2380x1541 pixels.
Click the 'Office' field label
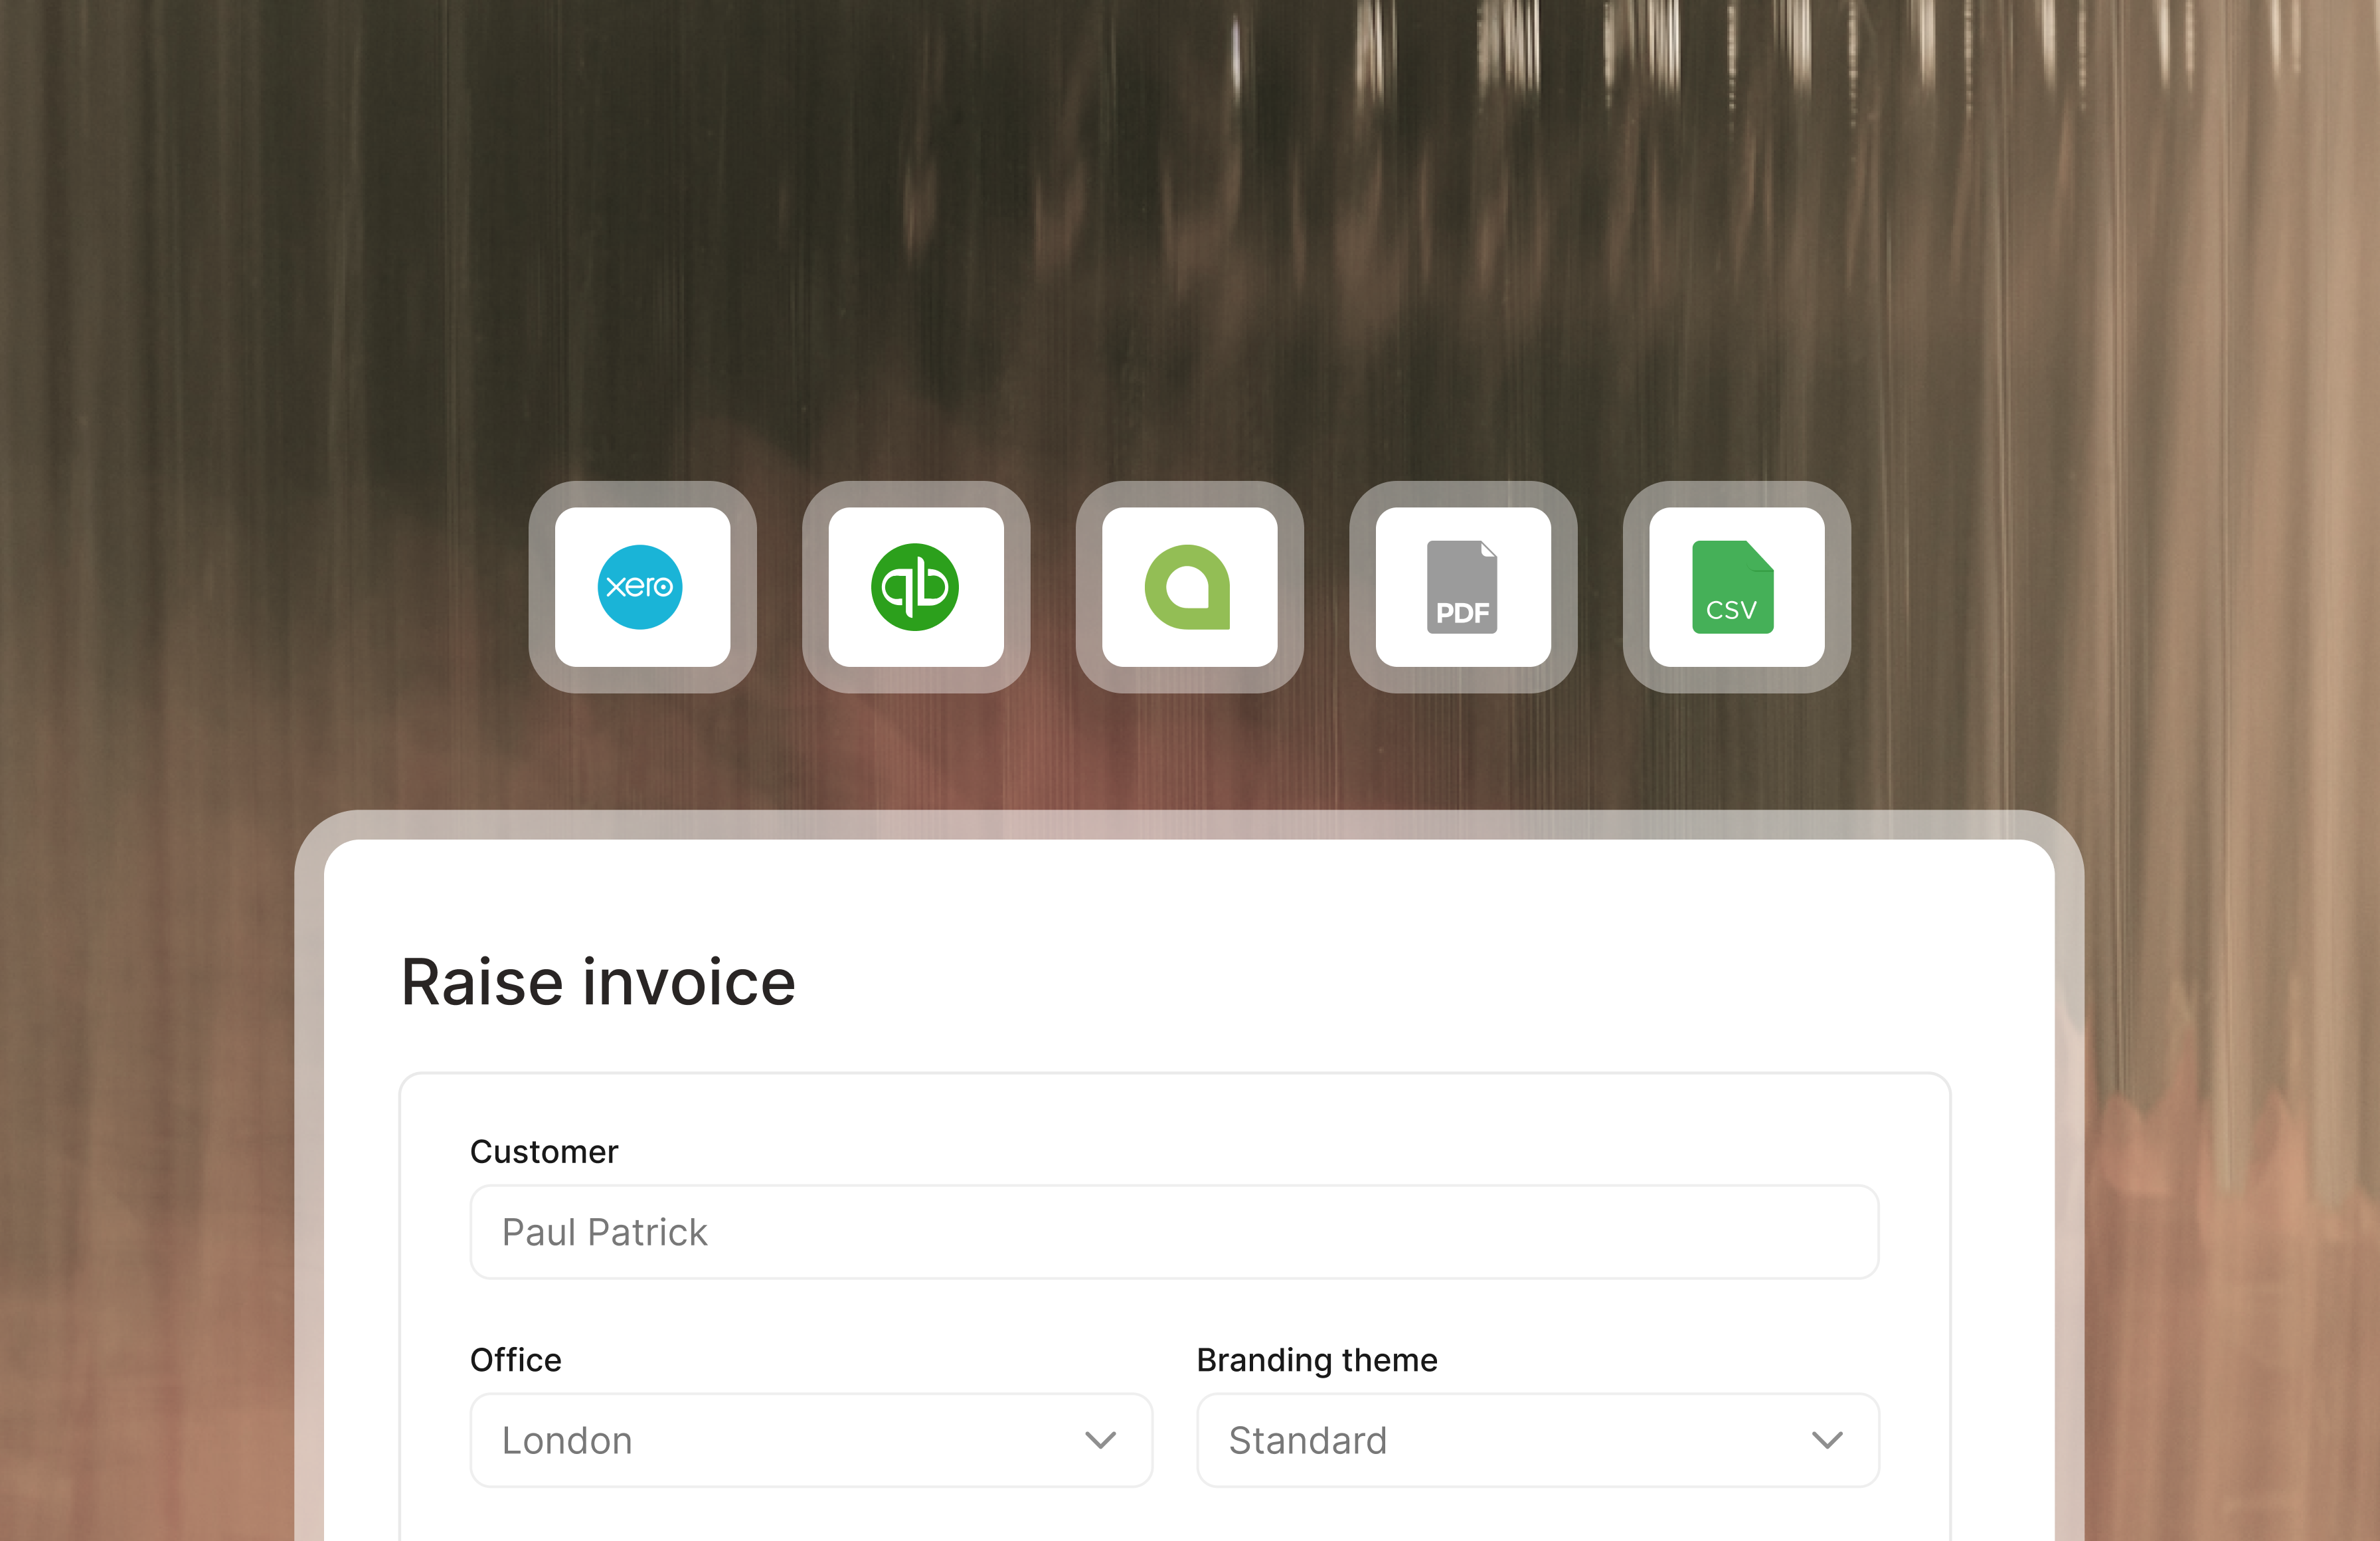(516, 1360)
